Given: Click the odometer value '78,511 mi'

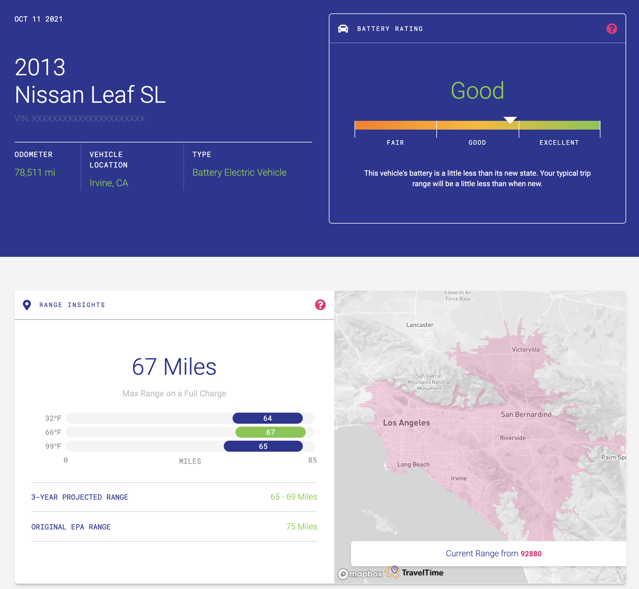Looking at the screenshot, I should tap(35, 172).
